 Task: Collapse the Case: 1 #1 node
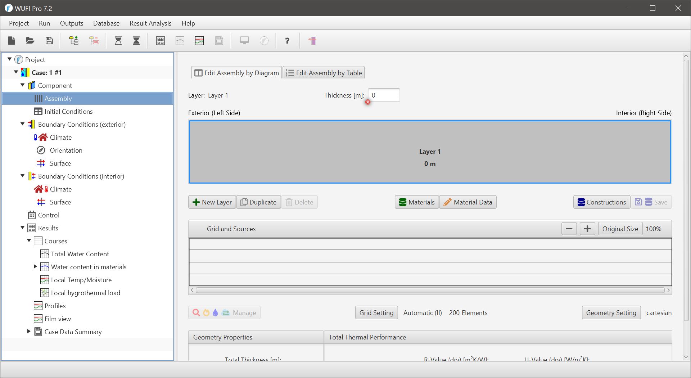16,72
